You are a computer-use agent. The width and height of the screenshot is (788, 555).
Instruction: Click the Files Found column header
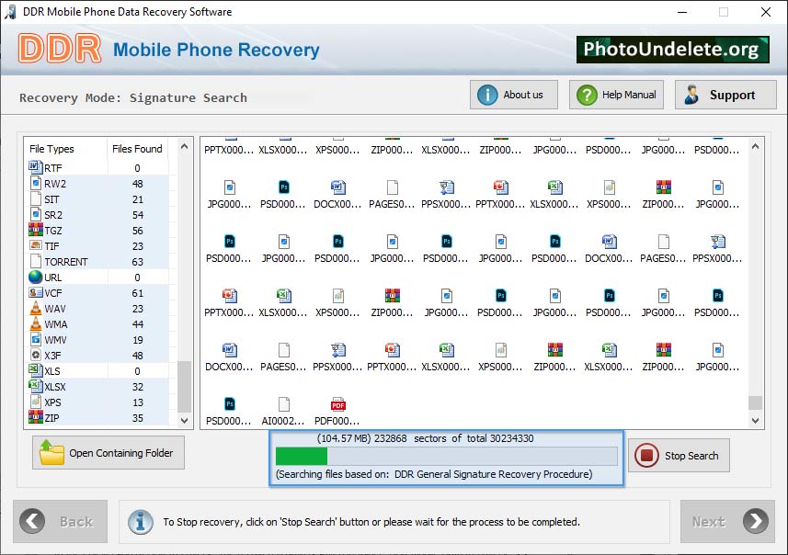click(137, 149)
